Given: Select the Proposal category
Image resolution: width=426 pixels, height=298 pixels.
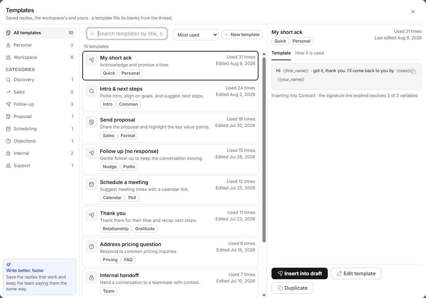Looking at the screenshot, I should coord(39,117).
